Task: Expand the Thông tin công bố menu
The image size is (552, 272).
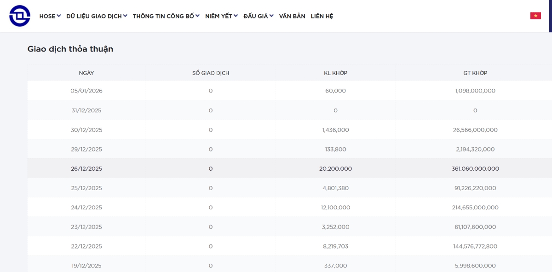Action: pyautogui.click(x=166, y=16)
